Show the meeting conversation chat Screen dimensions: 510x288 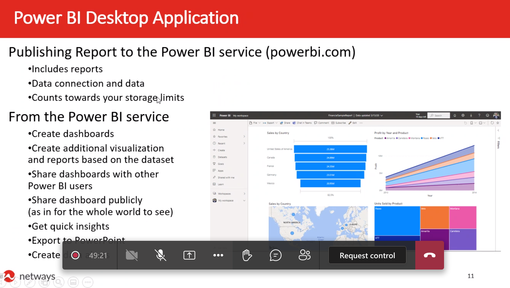pos(276,255)
